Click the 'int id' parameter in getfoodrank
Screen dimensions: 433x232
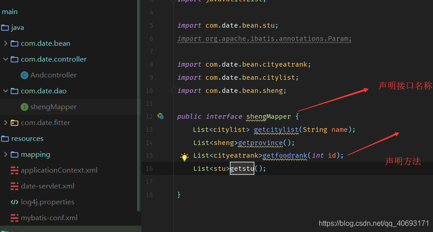[x=324, y=155]
